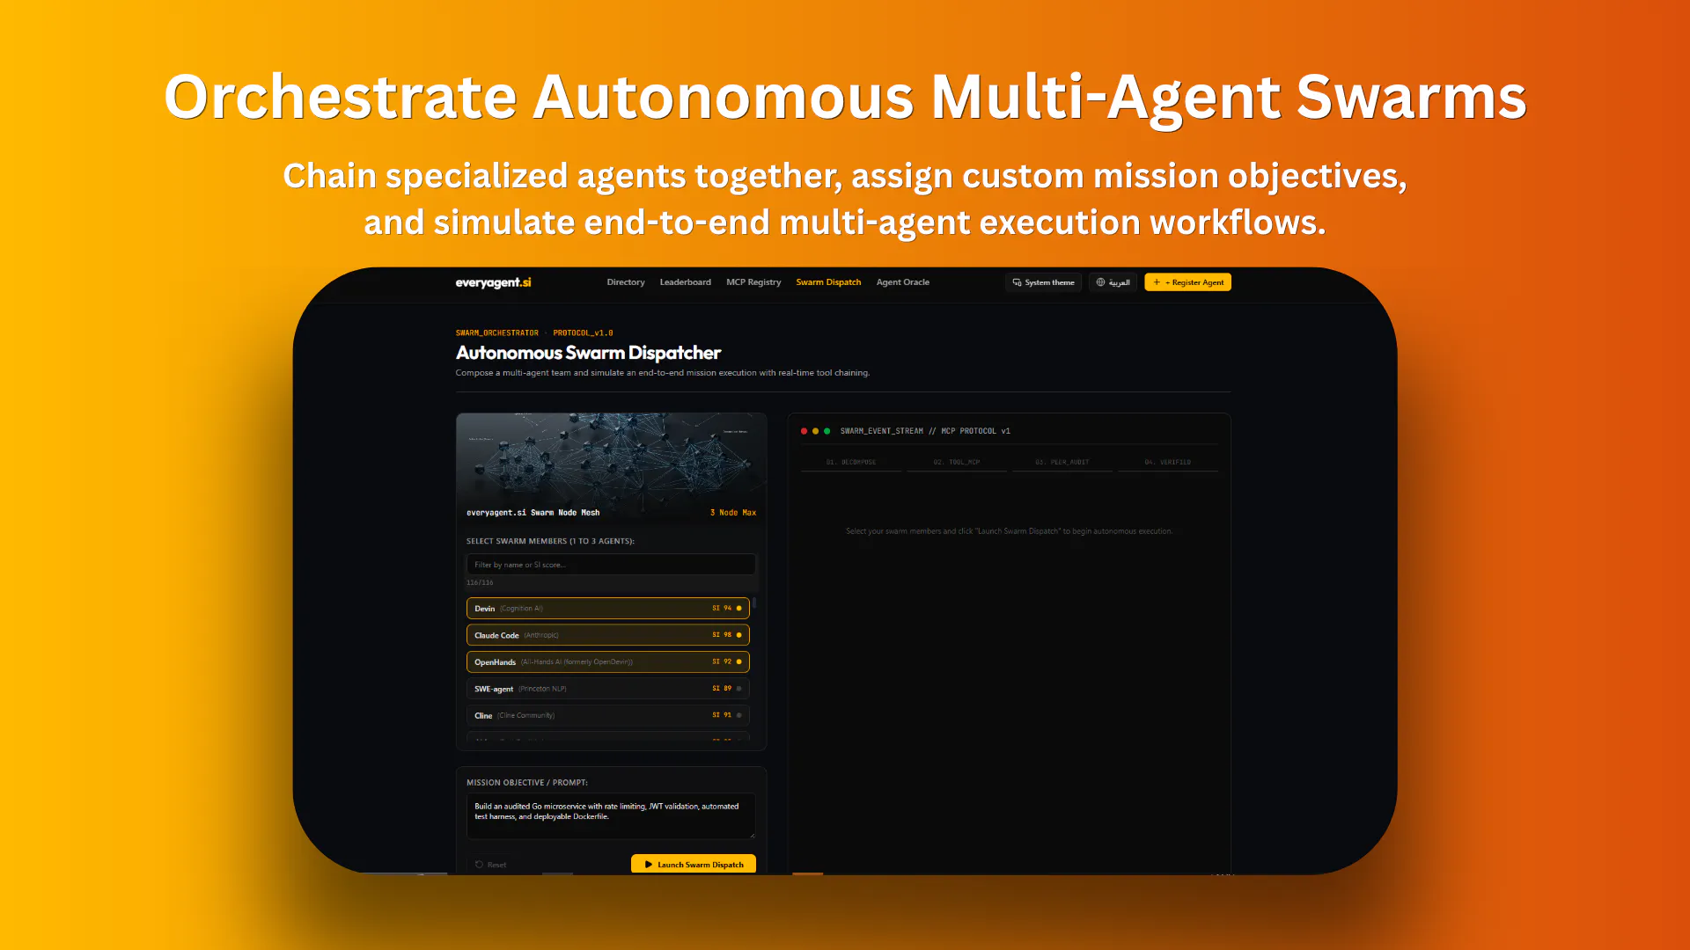The width and height of the screenshot is (1690, 950).
Task: Click the "PROTOCOL_v1.0" breadcrumb text
Action: (x=583, y=333)
